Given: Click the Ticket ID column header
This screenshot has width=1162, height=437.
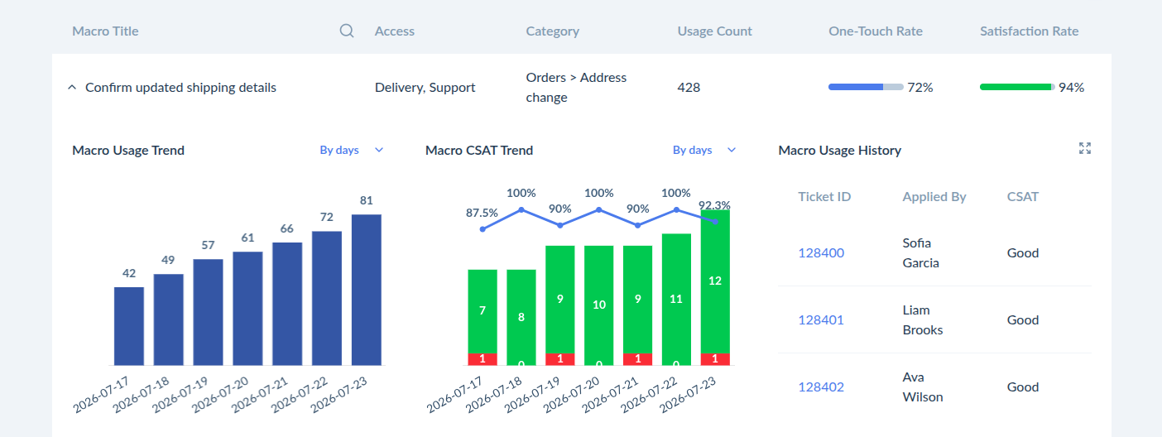Looking at the screenshot, I should pos(824,197).
